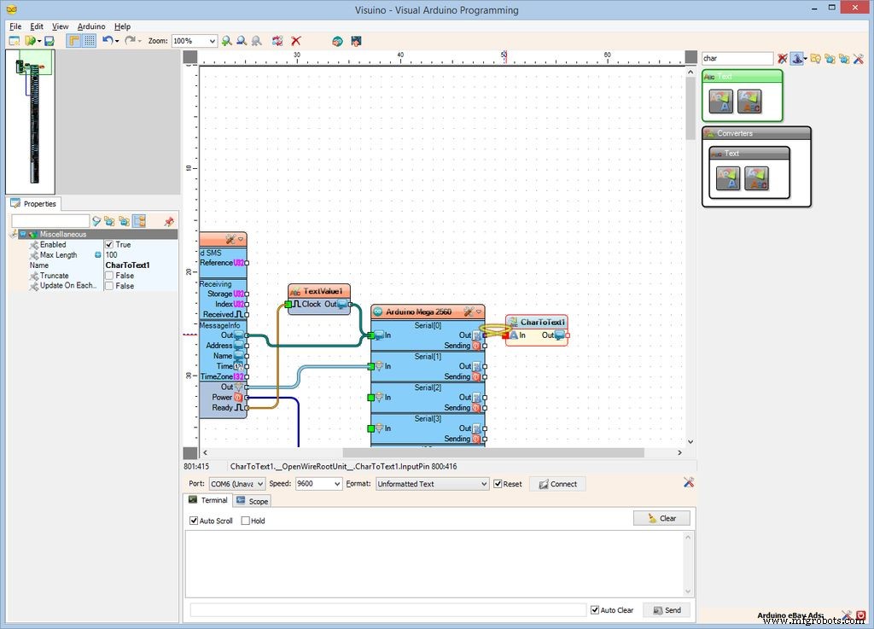Pin the Properties panel with red pushpin
Image resolution: width=874 pixels, height=629 pixels.
pyautogui.click(x=169, y=222)
